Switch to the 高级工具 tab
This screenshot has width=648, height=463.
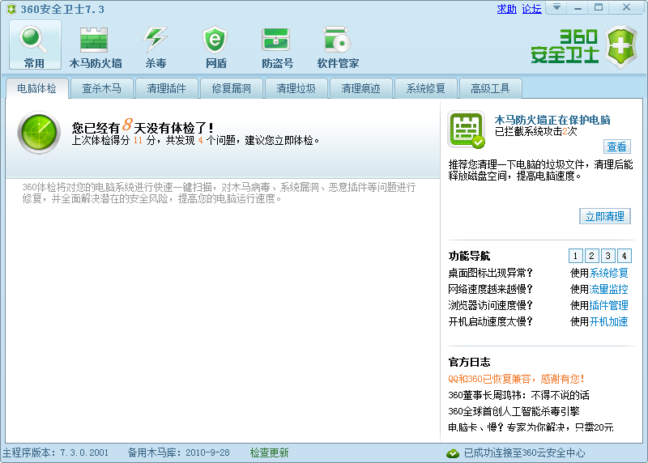[x=490, y=88]
